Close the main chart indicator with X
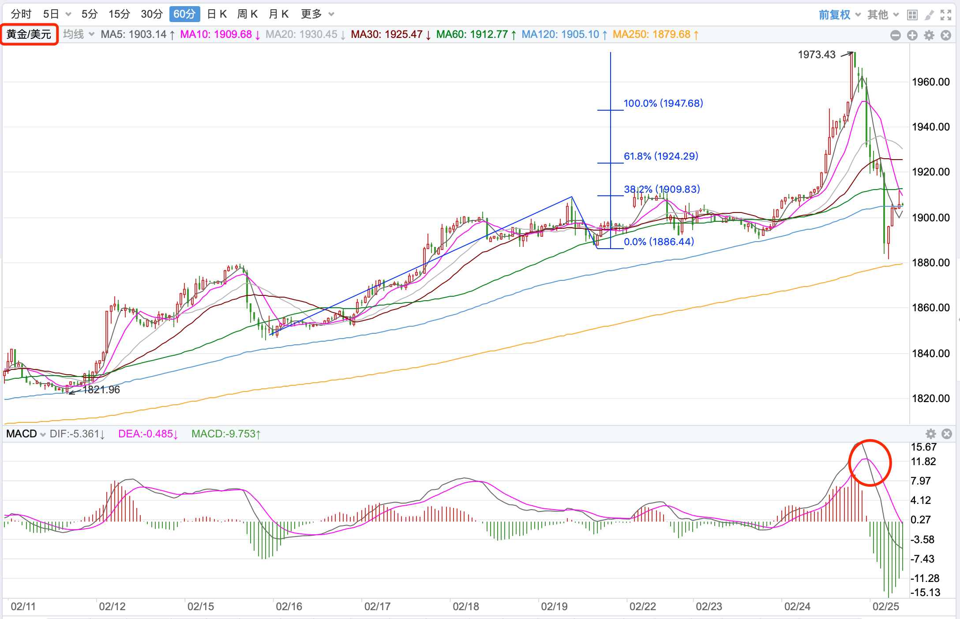 pyautogui.click(x=946, y=35)
